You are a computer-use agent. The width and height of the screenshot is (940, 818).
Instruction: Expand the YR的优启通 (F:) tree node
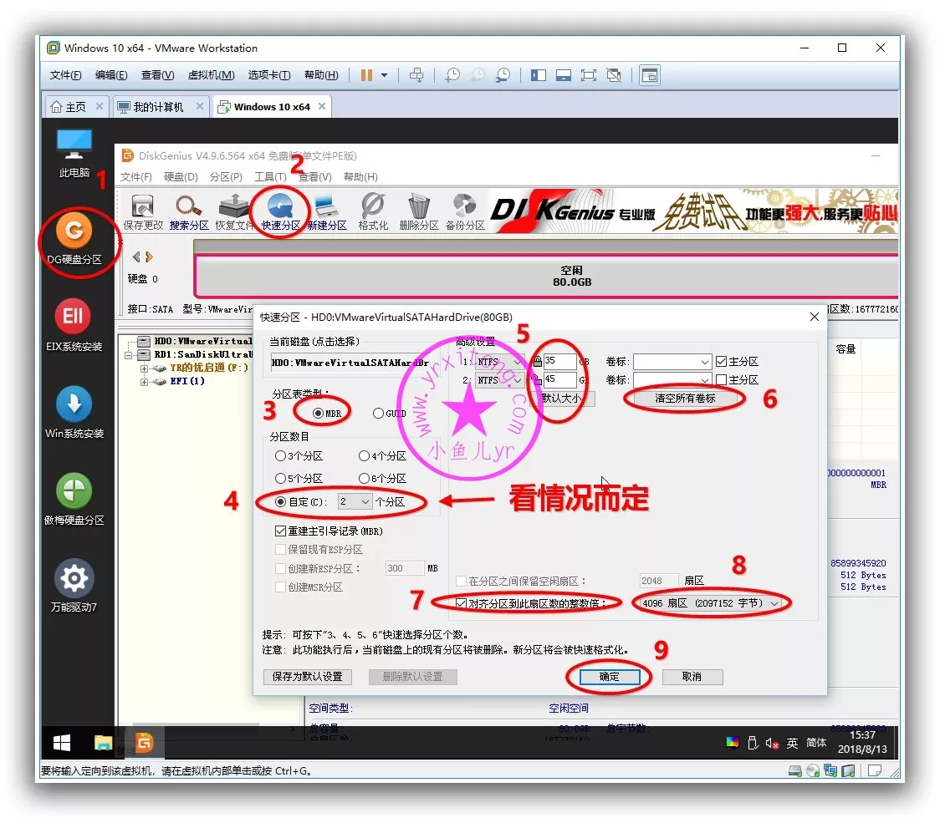click(x=144, y=368)
